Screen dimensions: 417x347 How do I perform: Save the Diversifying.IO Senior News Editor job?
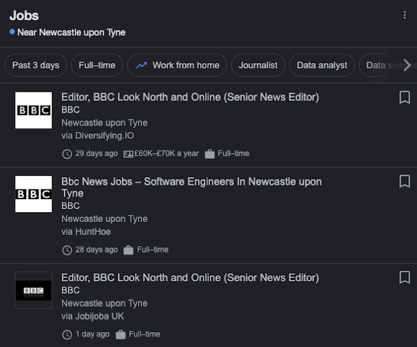[x=405, y=98]
